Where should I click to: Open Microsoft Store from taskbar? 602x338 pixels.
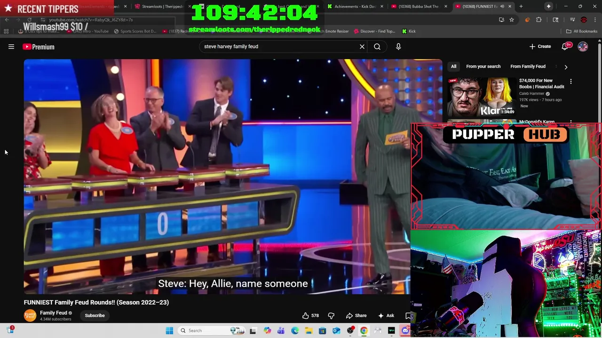pyautogui.click(x=322, y=330)
